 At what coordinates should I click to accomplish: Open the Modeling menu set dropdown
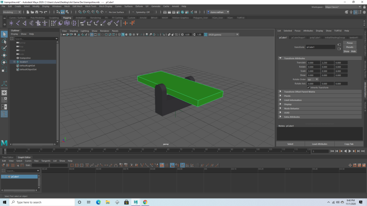(12, 12)
